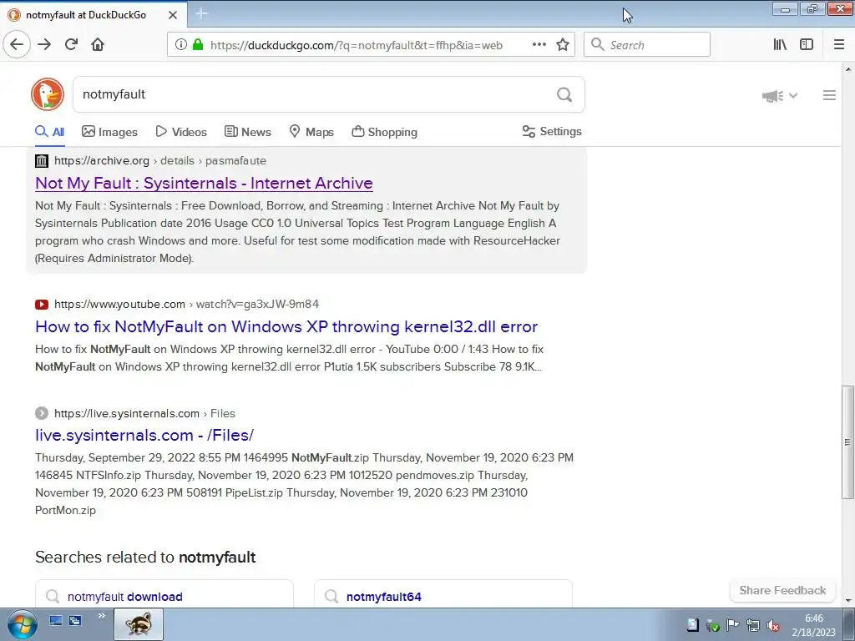Click the first system tray document icon

692,625
